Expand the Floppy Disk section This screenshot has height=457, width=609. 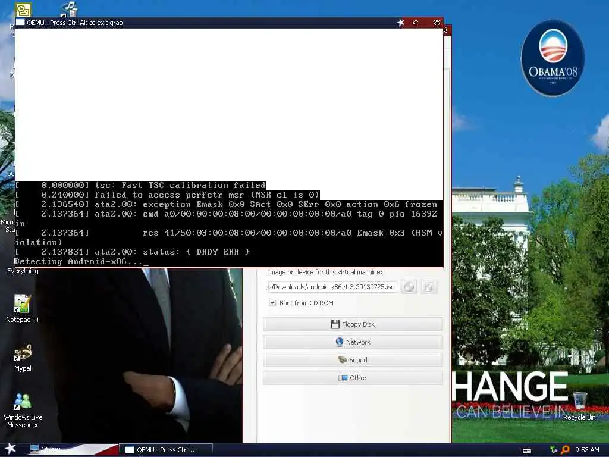tap(353, 324)
